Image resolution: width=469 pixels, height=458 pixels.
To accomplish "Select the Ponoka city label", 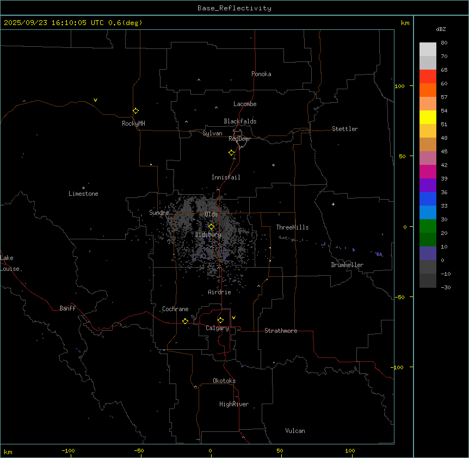I will point(261,74).
